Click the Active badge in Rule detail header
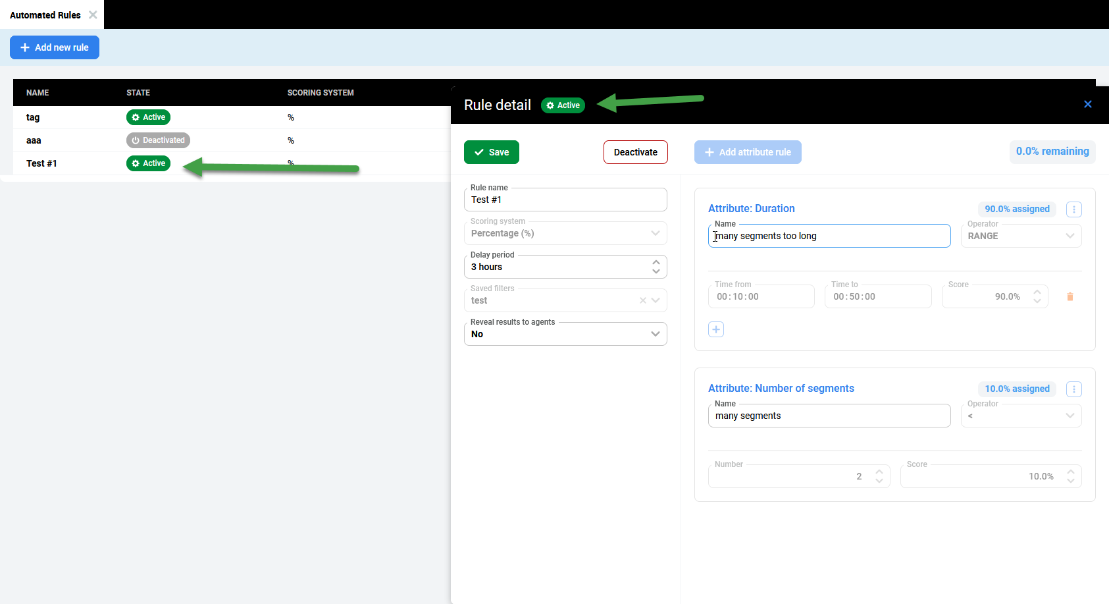 (x=563, y=105)
